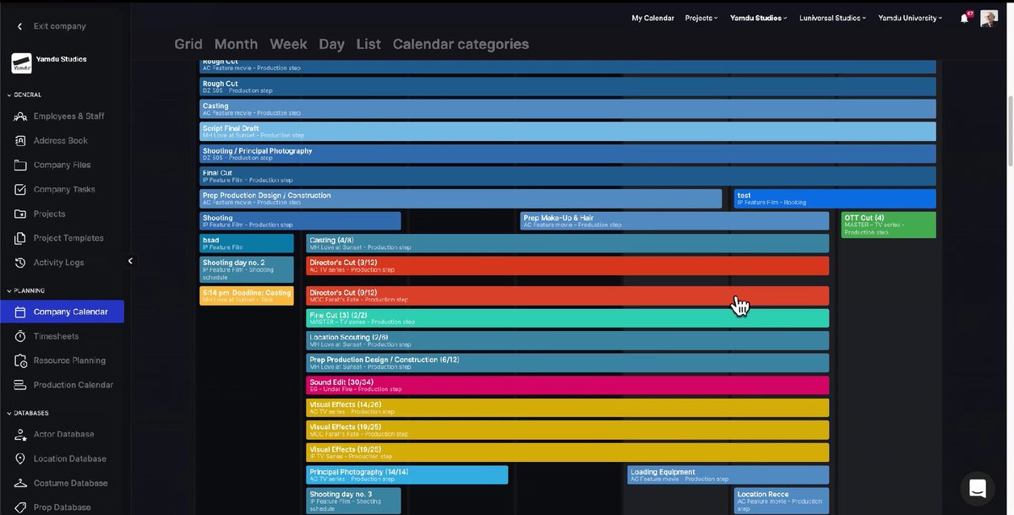Switch to the Month view tab
The height and width of the screenshot is (515, 1014).
click(236, 44)
